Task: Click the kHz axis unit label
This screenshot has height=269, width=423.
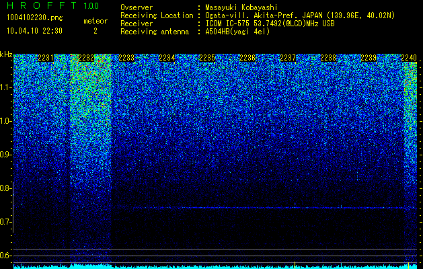Action: 6,54
